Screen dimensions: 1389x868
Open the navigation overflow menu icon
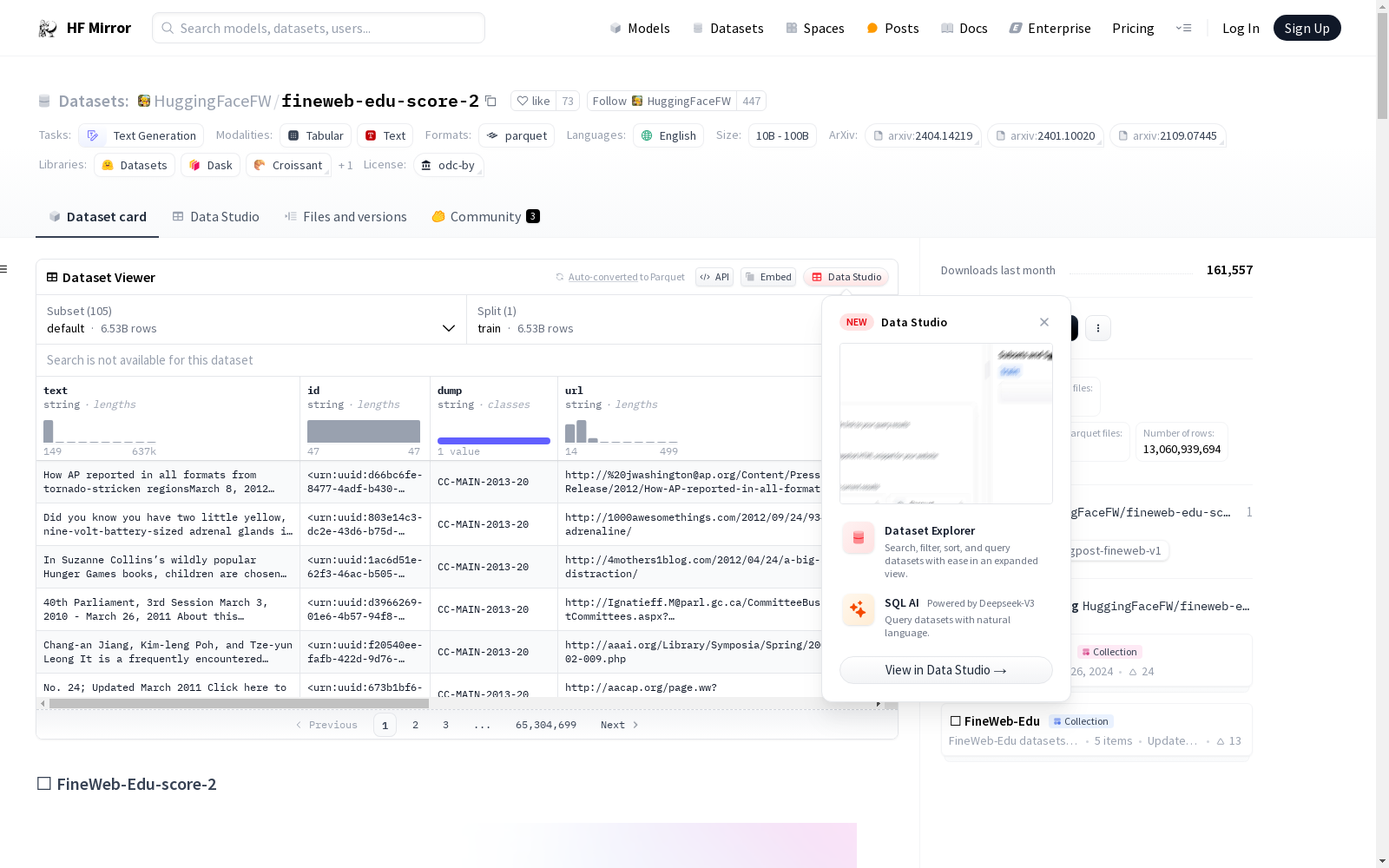click(1183, 28)
